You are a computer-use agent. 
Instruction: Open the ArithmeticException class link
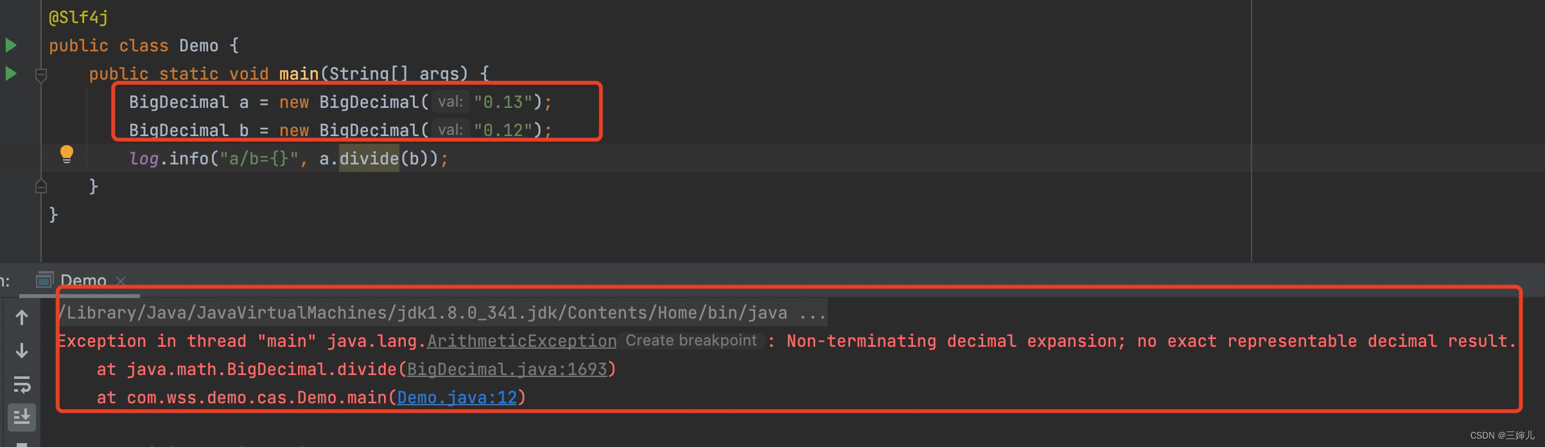521,341
